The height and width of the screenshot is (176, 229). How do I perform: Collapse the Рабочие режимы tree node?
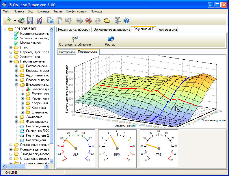coord(11,61)
